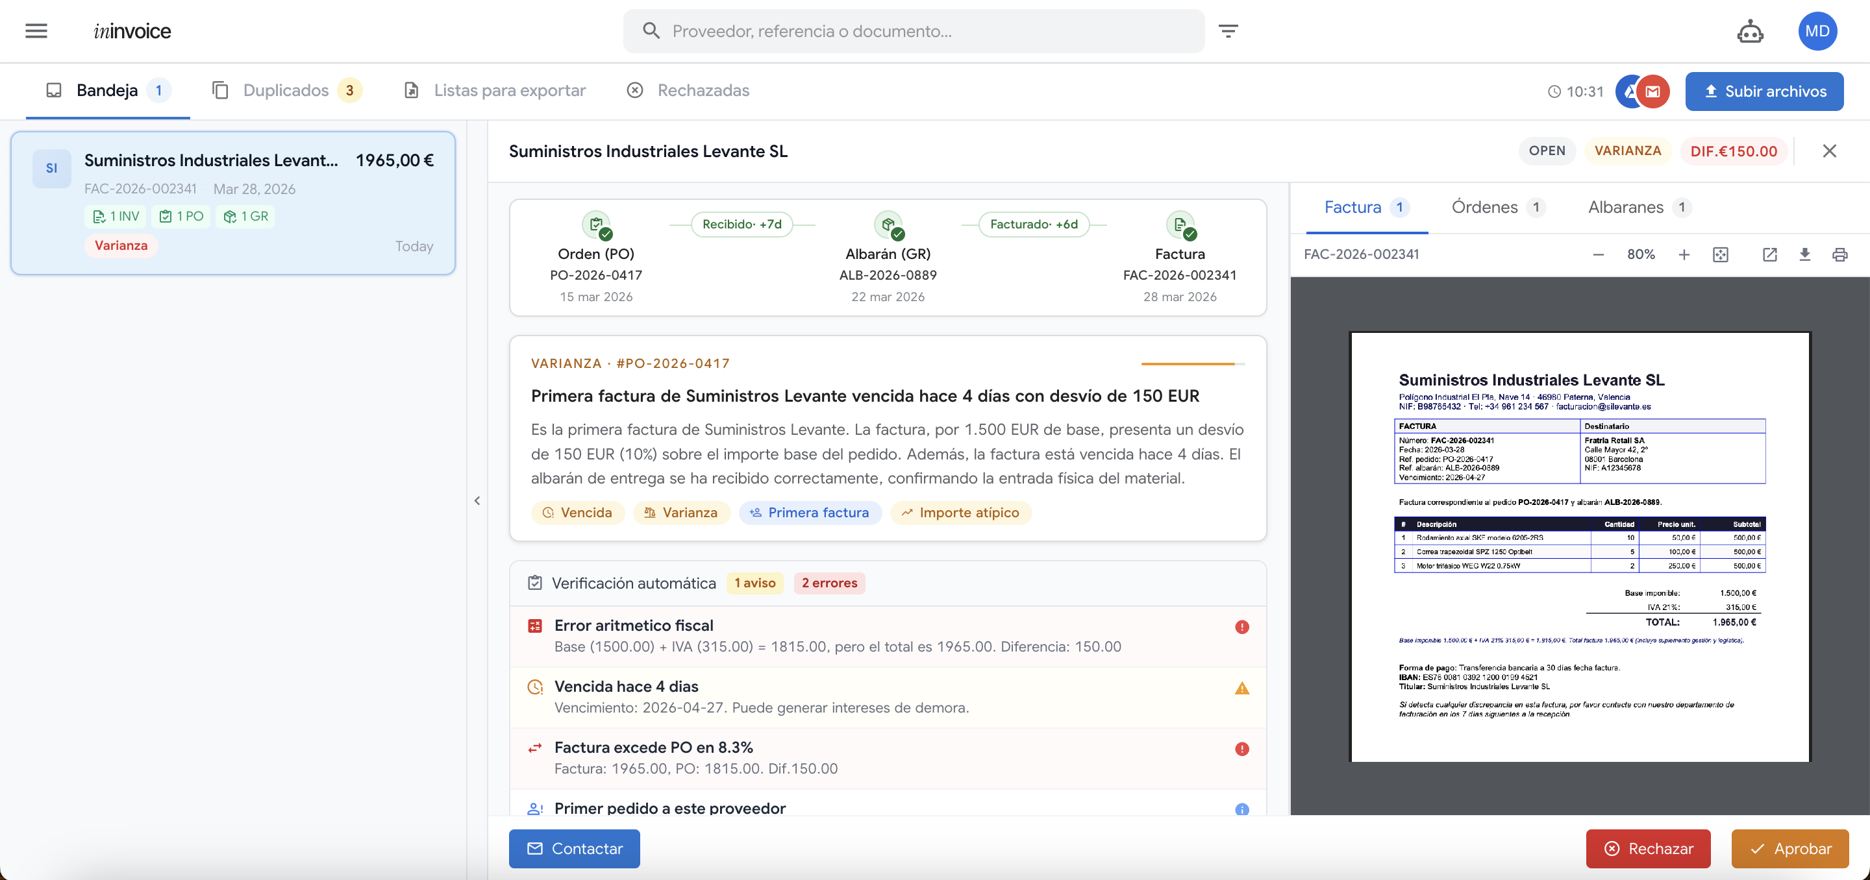1870x880 pixels.
Task: Click the Rechazar button
Action: [x=1648, y=849]
